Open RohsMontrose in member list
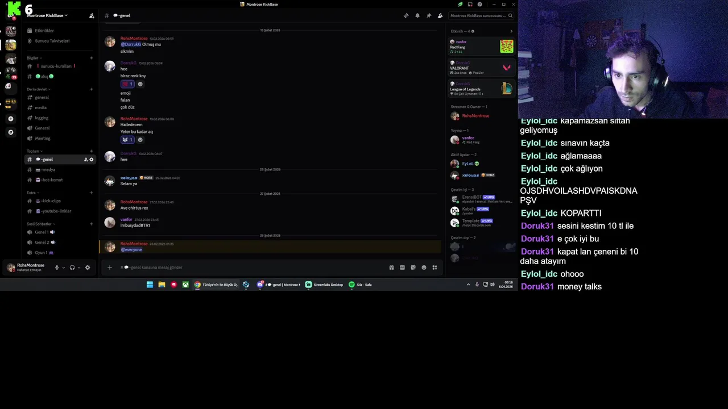 pyautogui.click(x=481, y=116)
